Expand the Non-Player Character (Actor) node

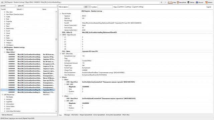coord(5,14)
